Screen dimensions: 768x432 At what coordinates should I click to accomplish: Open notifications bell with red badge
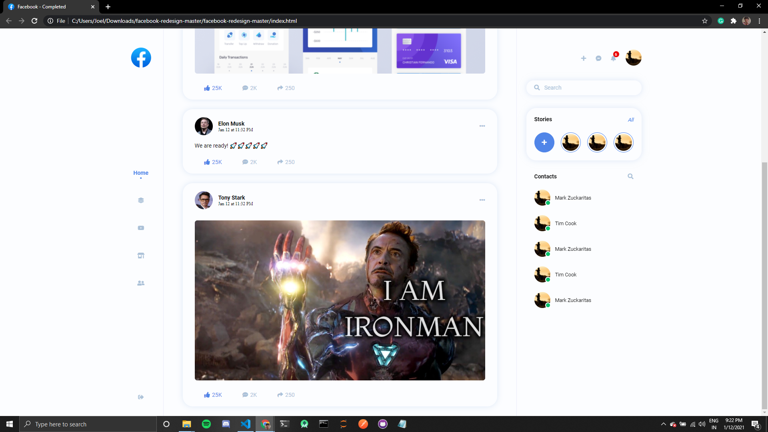click(x=613, y=58)
